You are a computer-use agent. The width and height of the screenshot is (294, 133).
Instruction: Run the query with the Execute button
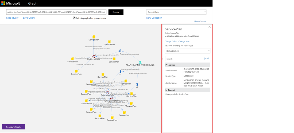116,12
